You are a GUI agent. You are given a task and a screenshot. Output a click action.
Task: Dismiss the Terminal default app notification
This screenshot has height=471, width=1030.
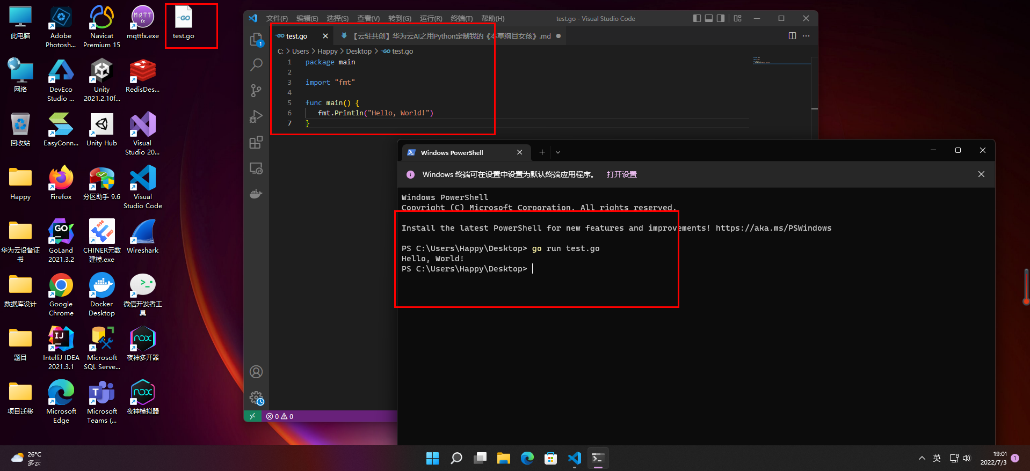(x=981, y=174)
